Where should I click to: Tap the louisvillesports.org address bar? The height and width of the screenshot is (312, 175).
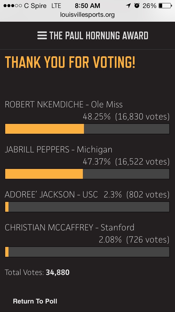(87, 15)
